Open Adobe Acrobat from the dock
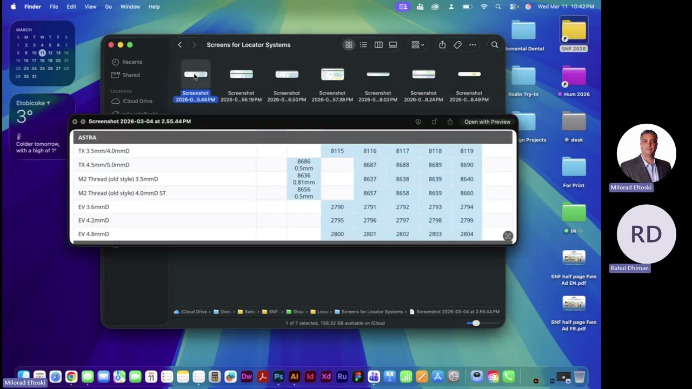Image resolution: width=692 pixels, height=389 pixels. pos(263,377)
